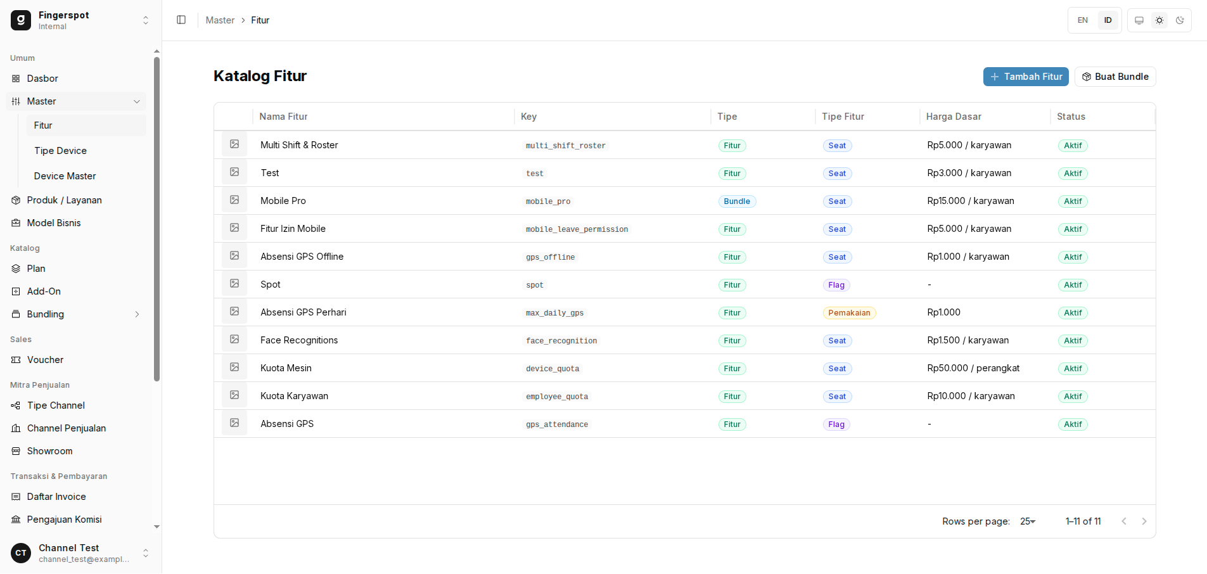
Task: Switch language to ID
Action: [1108, 20]
